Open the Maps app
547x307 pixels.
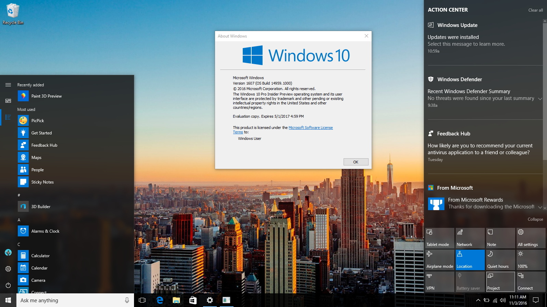click(37, 157)
